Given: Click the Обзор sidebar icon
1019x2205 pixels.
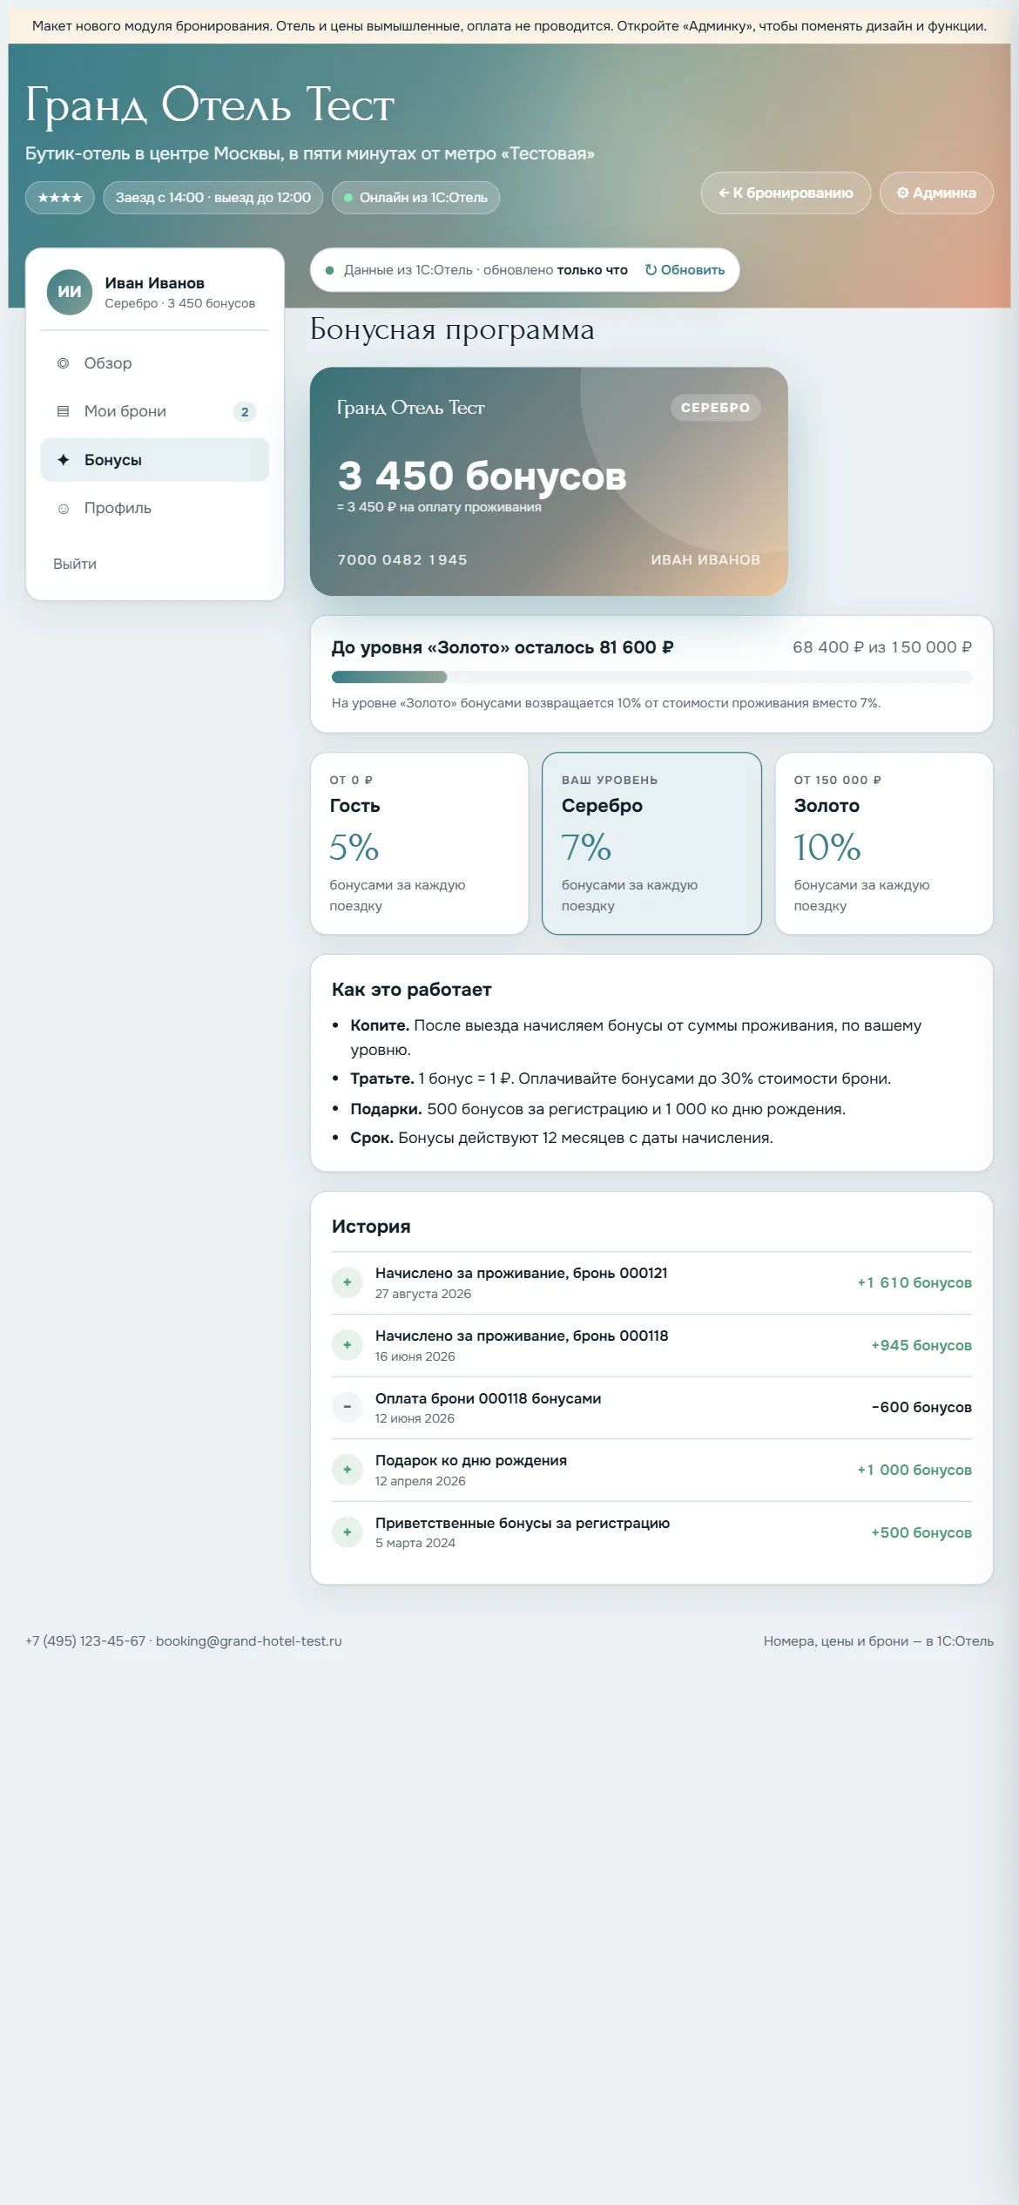Looking at the screenshot, I should pos(63,363).
